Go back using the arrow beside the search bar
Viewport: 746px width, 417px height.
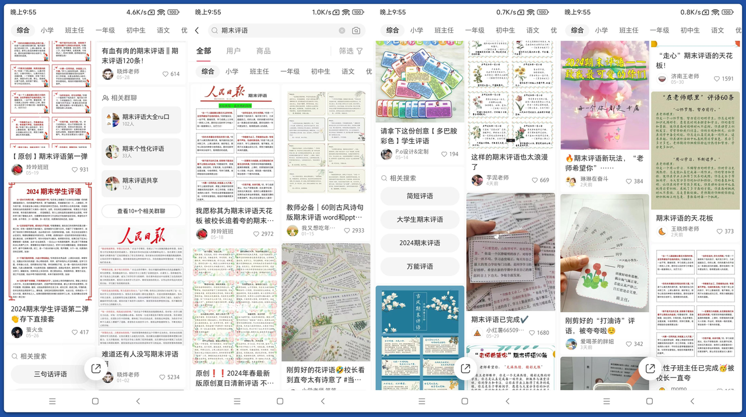tap(197, 30)
